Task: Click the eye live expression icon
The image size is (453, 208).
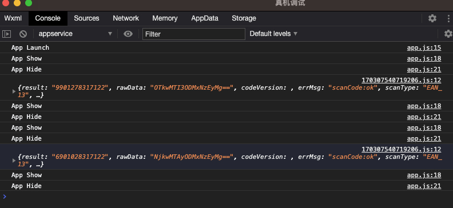Action: coord(128,34)
